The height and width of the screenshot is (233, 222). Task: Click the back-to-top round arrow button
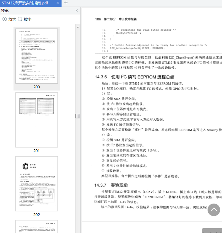click(x=214, y=210)
